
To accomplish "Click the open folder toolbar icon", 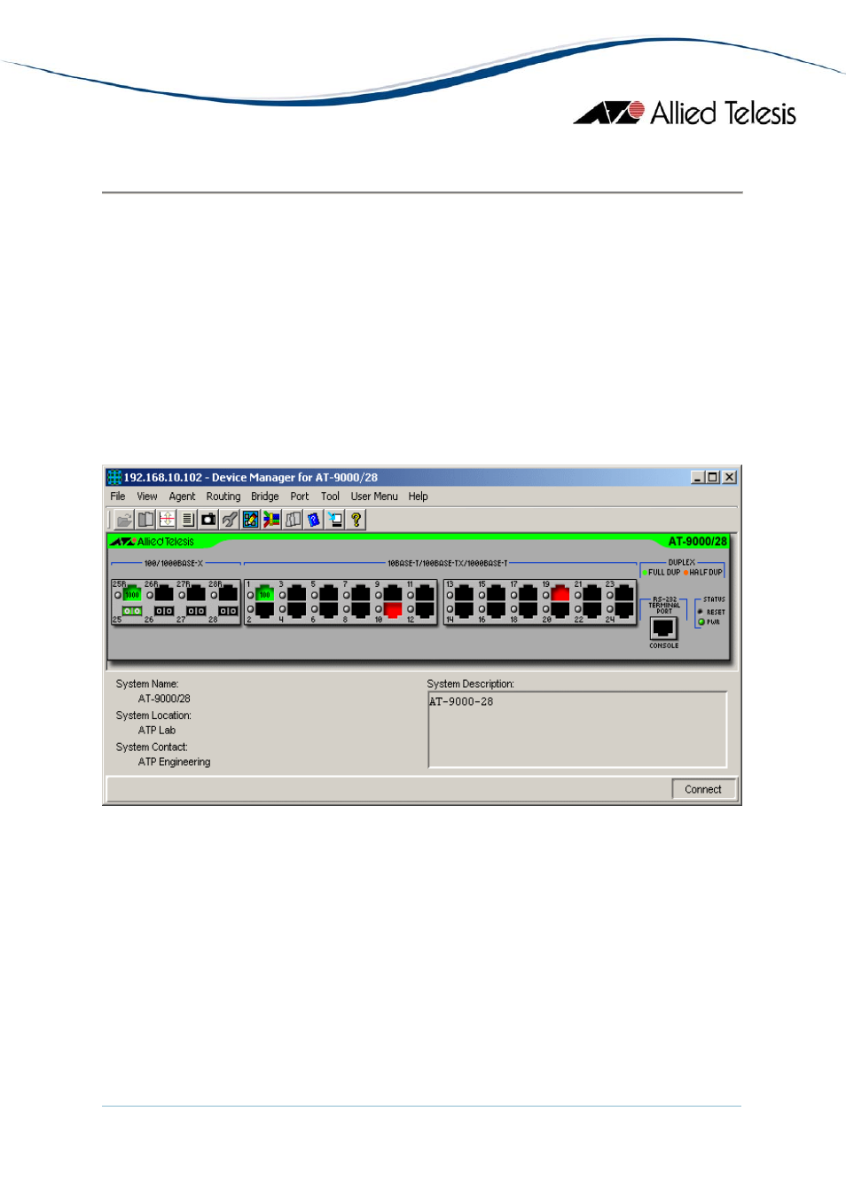I will (x=125, y=520).
